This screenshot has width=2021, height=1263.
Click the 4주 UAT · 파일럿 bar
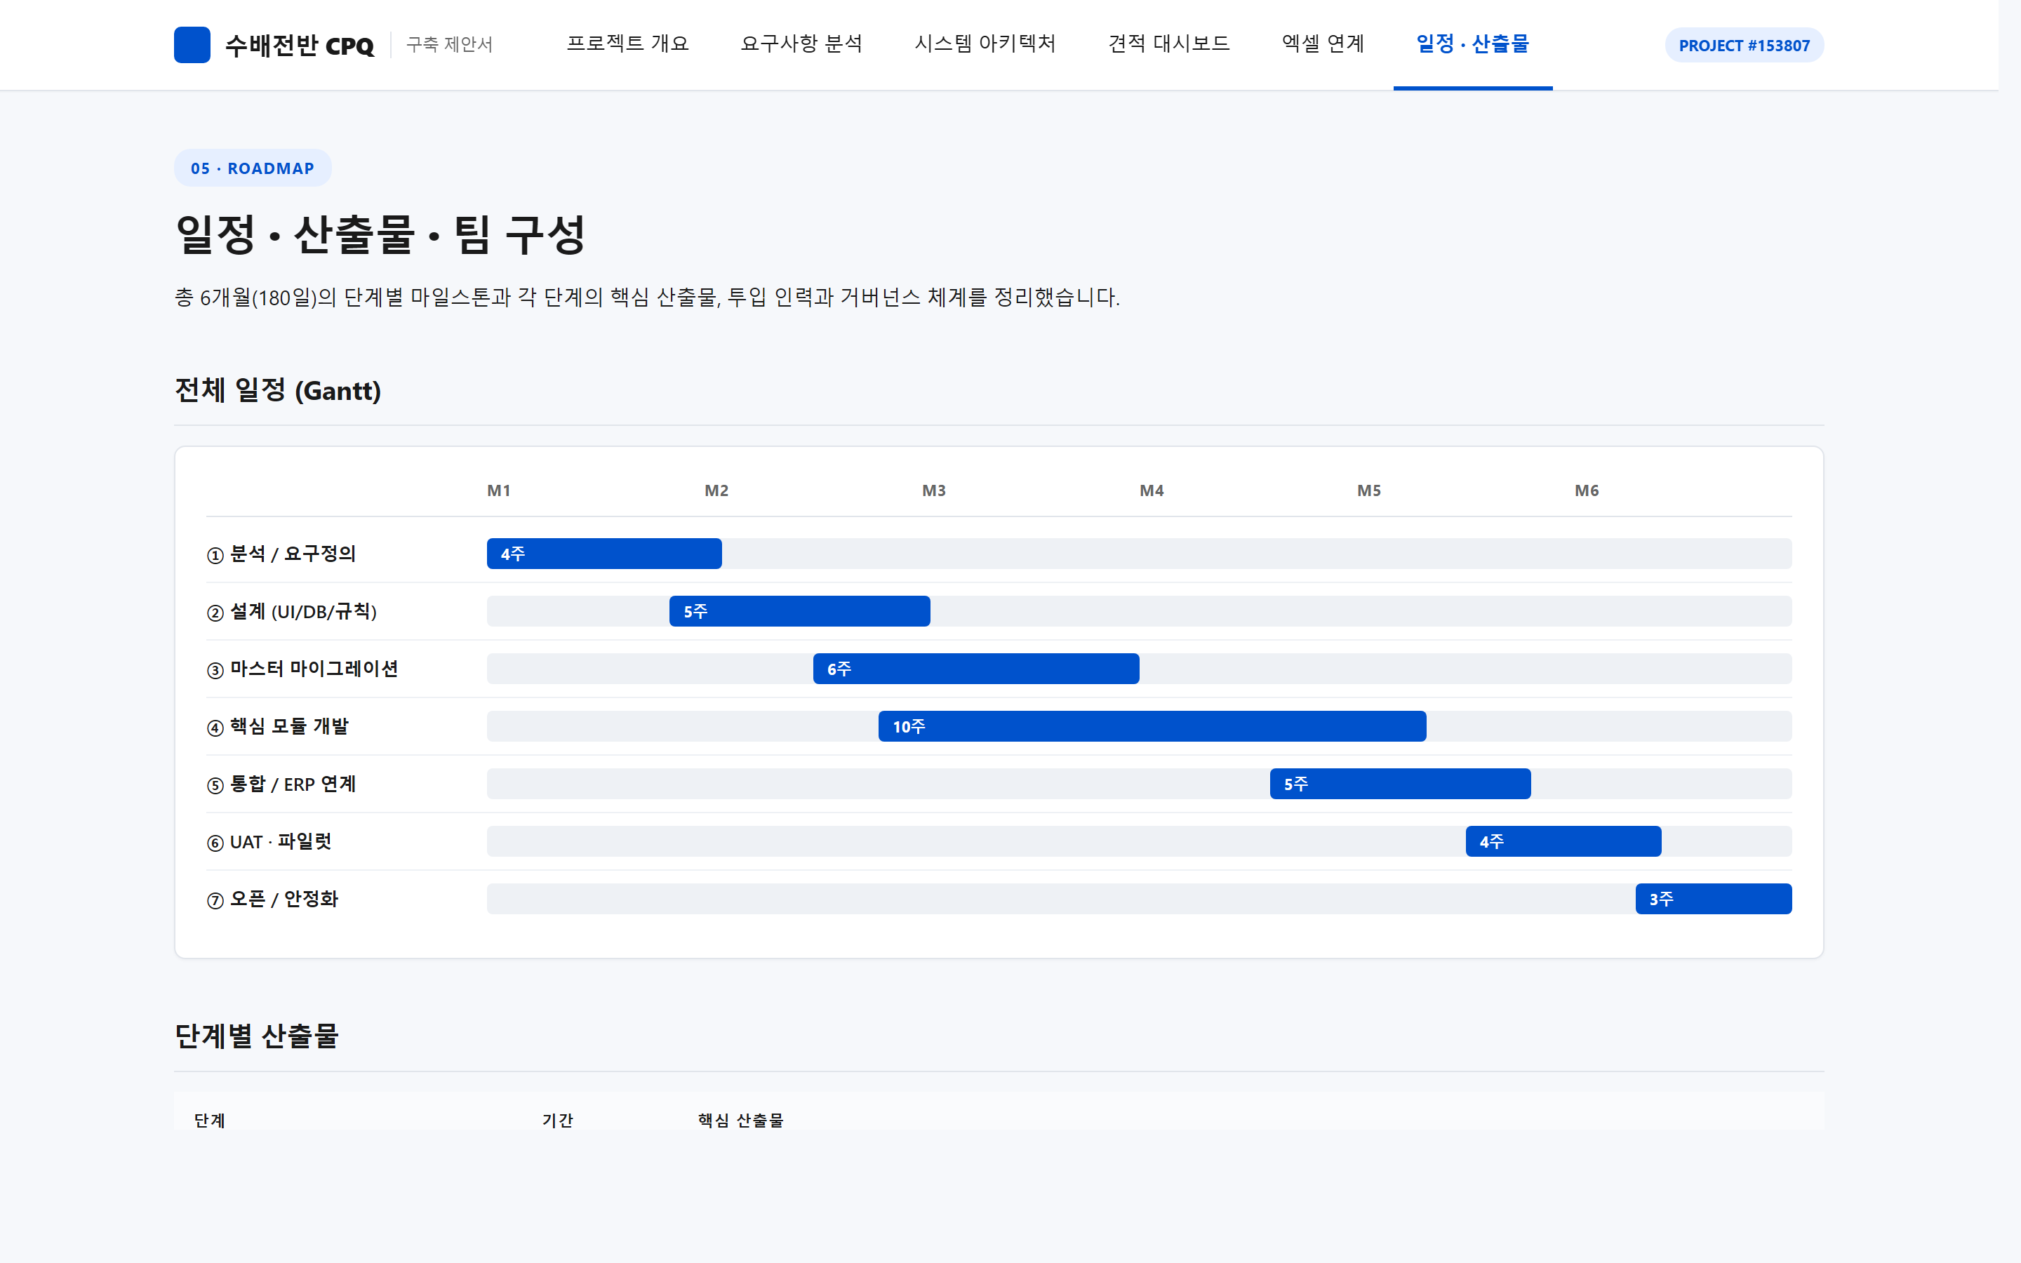pyautogui.click(x=1563, y=842)
